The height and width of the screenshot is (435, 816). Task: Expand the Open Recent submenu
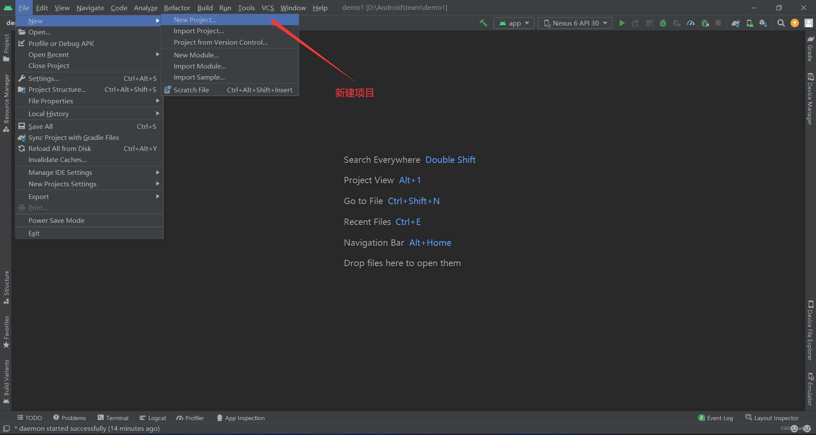click(x=89, y=54)
